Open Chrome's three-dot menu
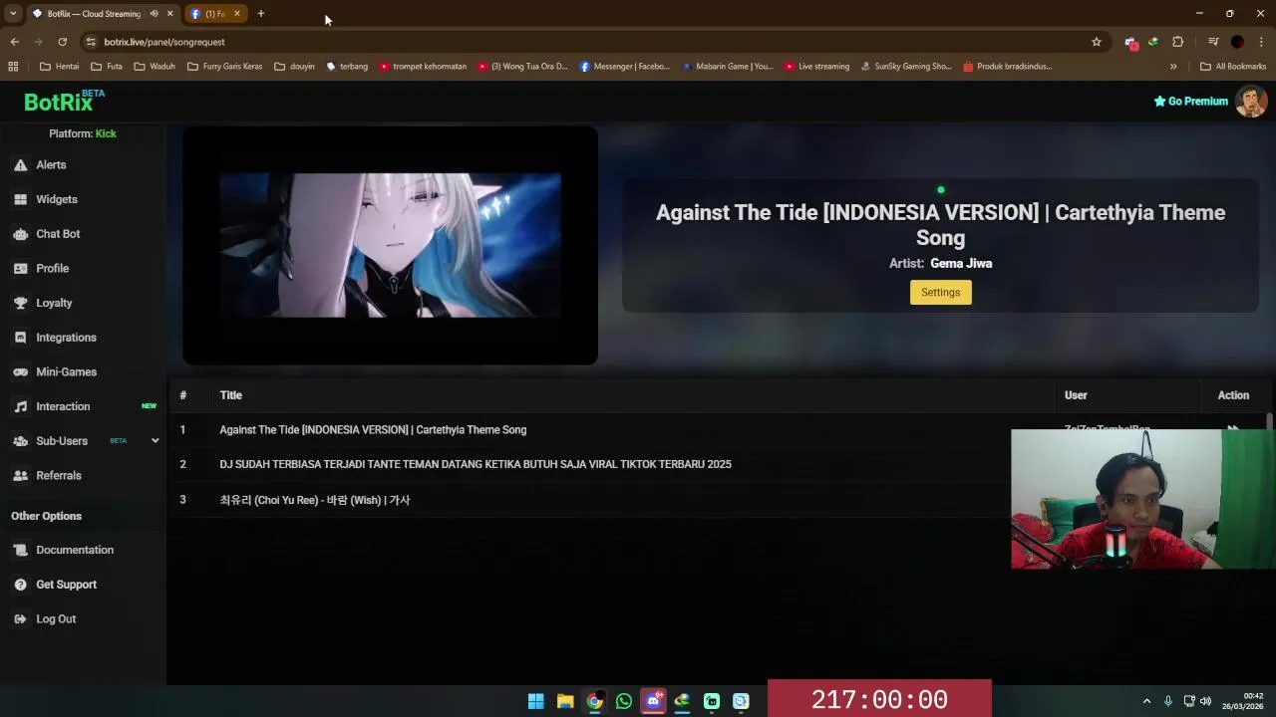 [x=1261, y=42]
